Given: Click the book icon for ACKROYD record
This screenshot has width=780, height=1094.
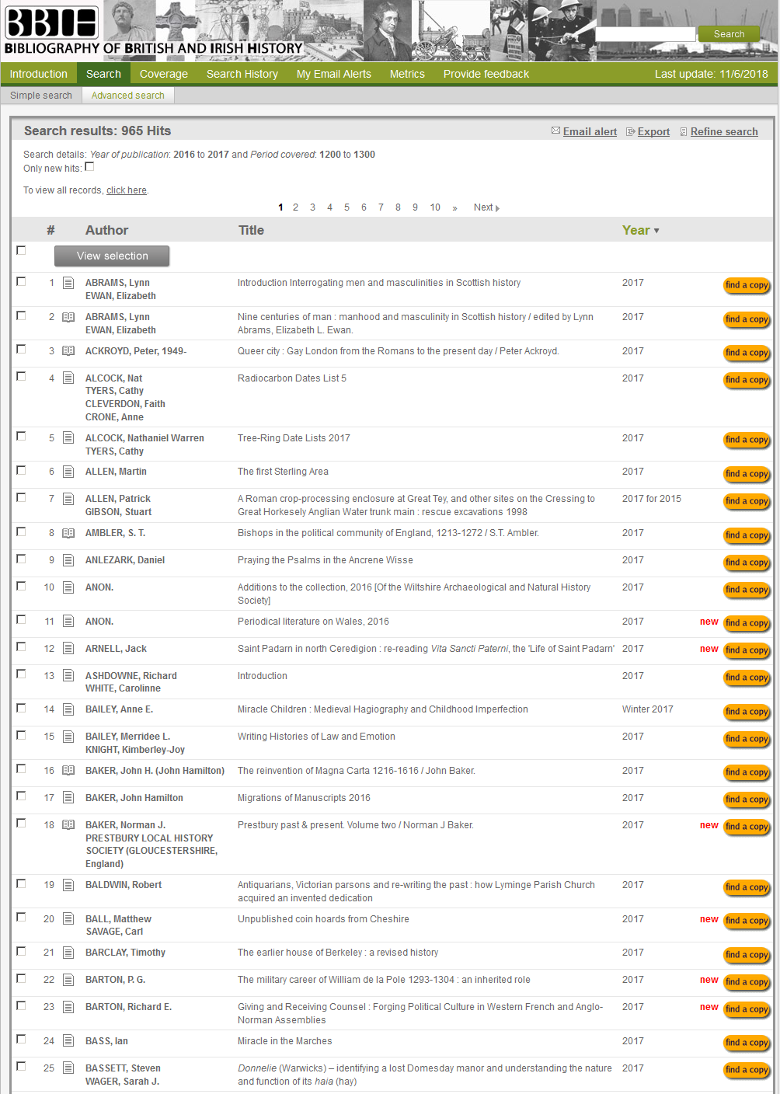Looking at the screenshot, I should click(68, 351).
